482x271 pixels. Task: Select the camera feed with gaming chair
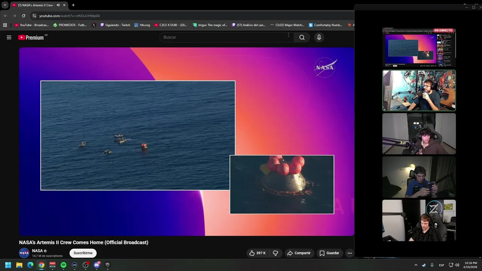pyautogui.click(x=419, y=134)
